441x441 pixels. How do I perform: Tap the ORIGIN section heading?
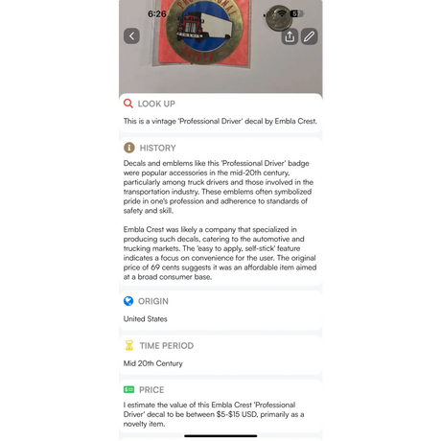[153, 301]
